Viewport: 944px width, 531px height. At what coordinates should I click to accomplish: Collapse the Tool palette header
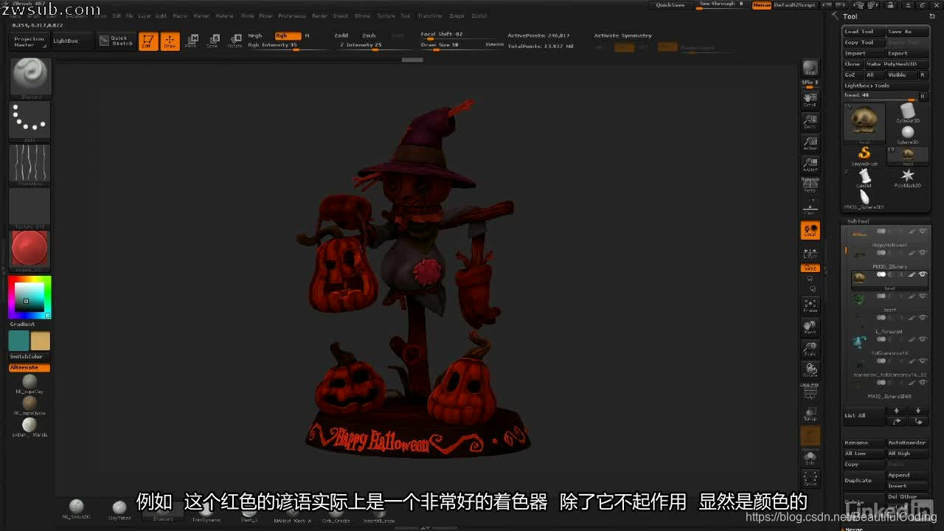click(x=850, y=16)
